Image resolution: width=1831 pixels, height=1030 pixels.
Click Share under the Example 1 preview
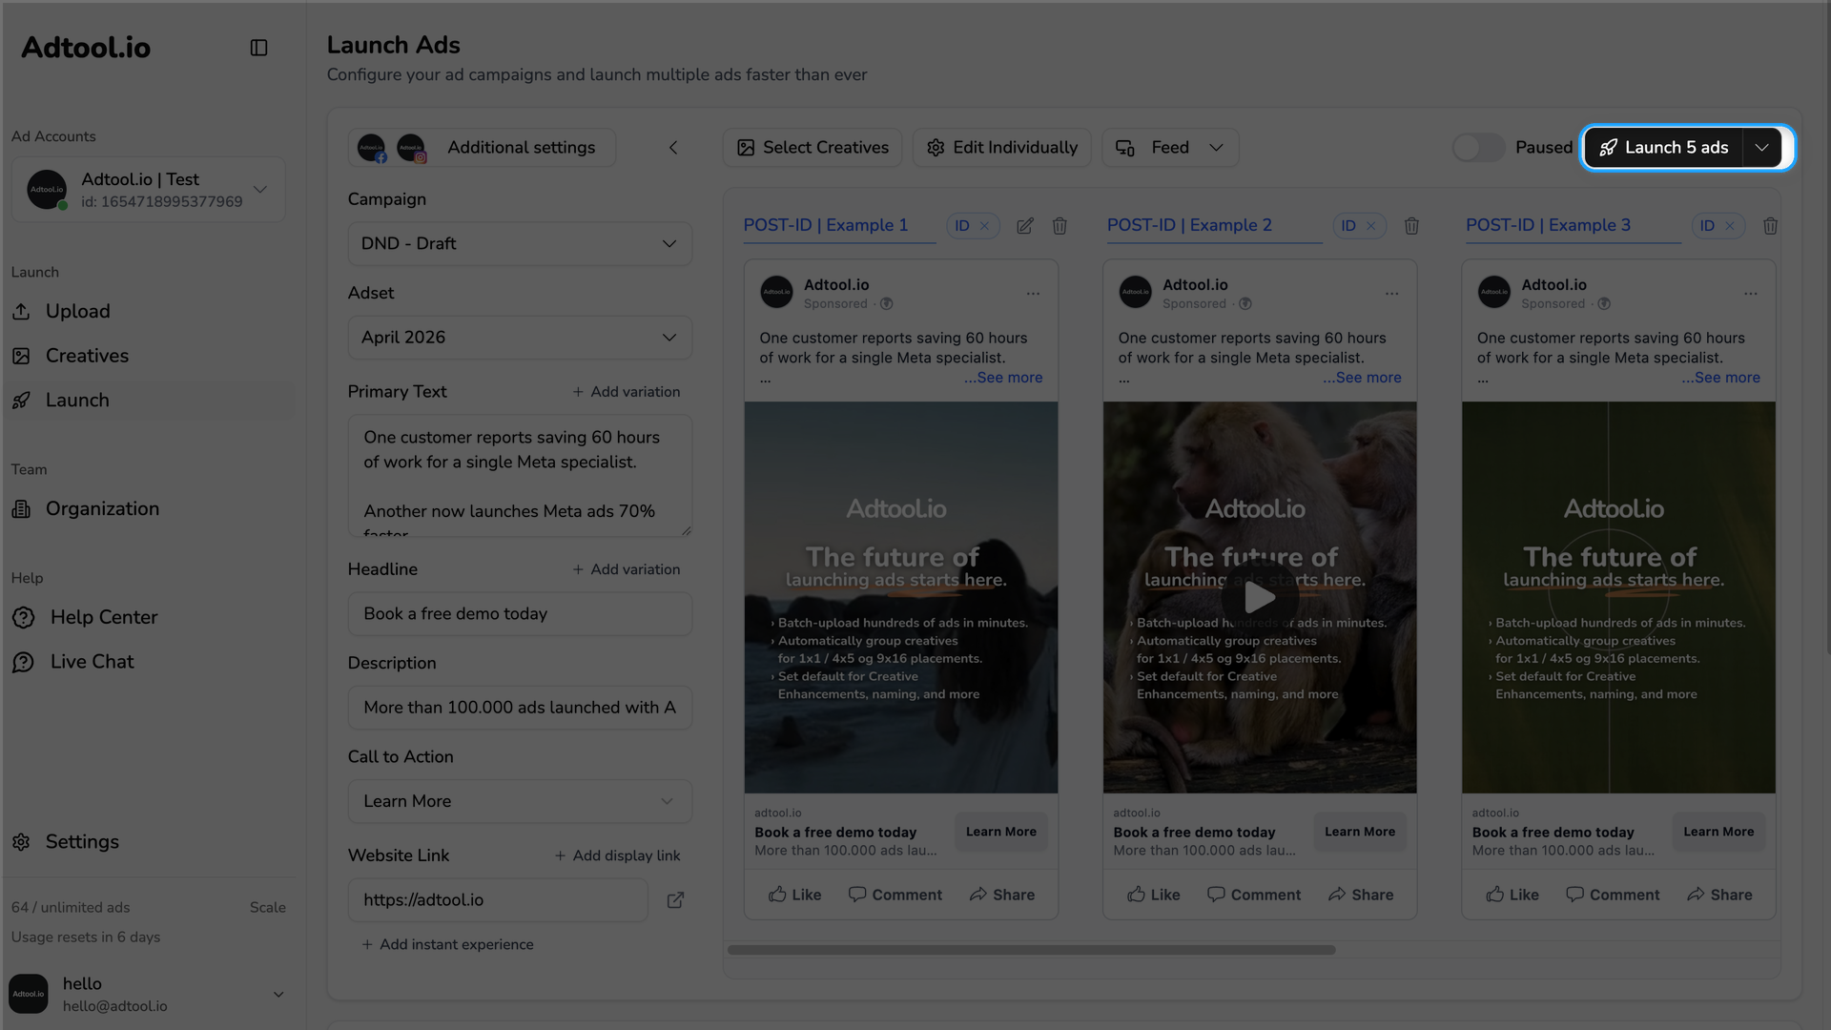pyautogui.click(x=1001, y=895)
